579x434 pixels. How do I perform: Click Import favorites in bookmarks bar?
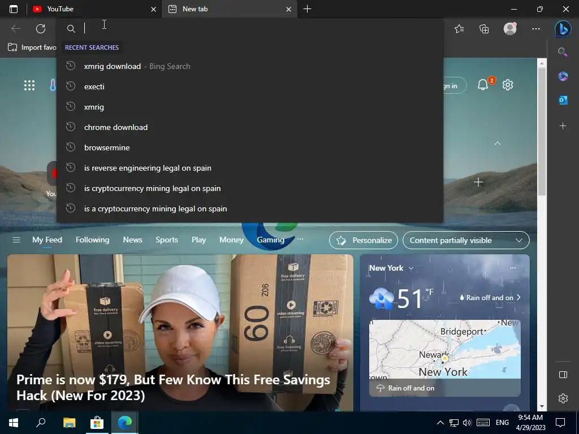[x=32, y=47]
